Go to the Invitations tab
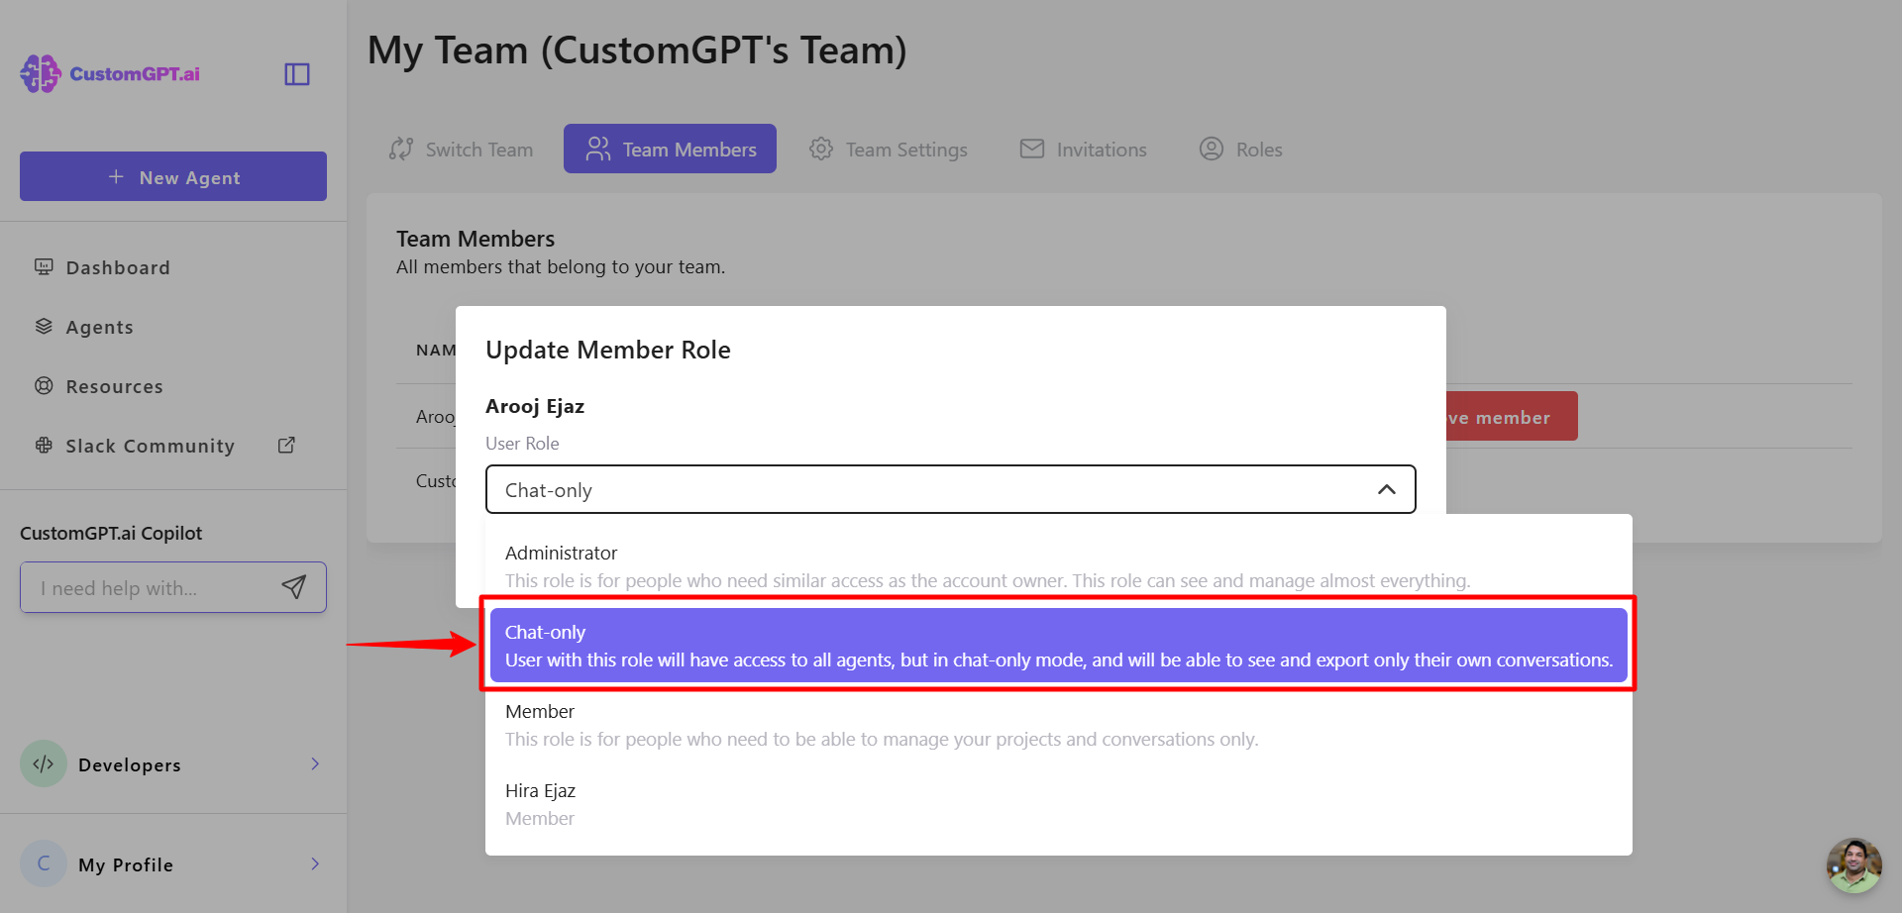 tap(1083, 149)
